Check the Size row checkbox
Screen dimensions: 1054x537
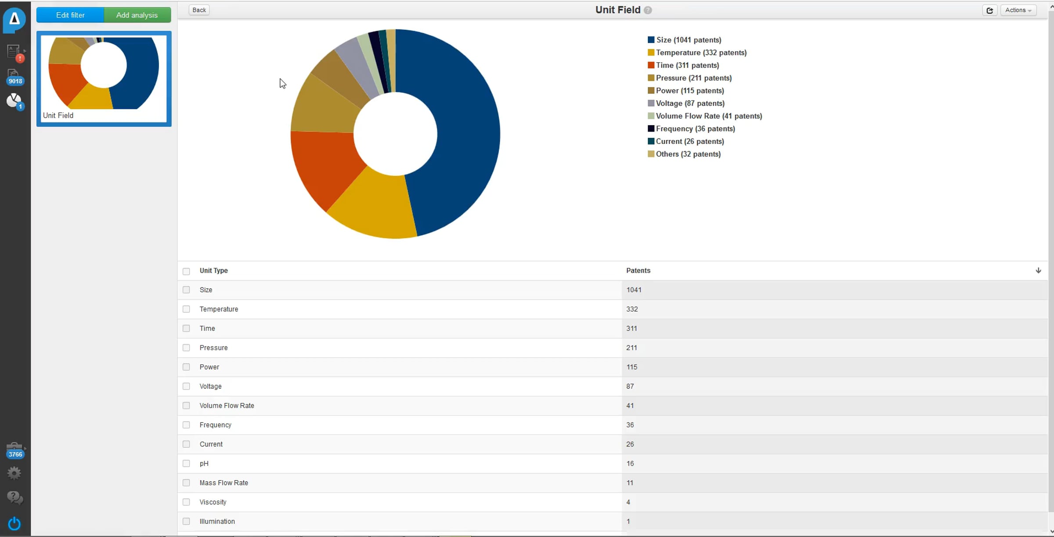pyautogui.click(x=186, y=290)
